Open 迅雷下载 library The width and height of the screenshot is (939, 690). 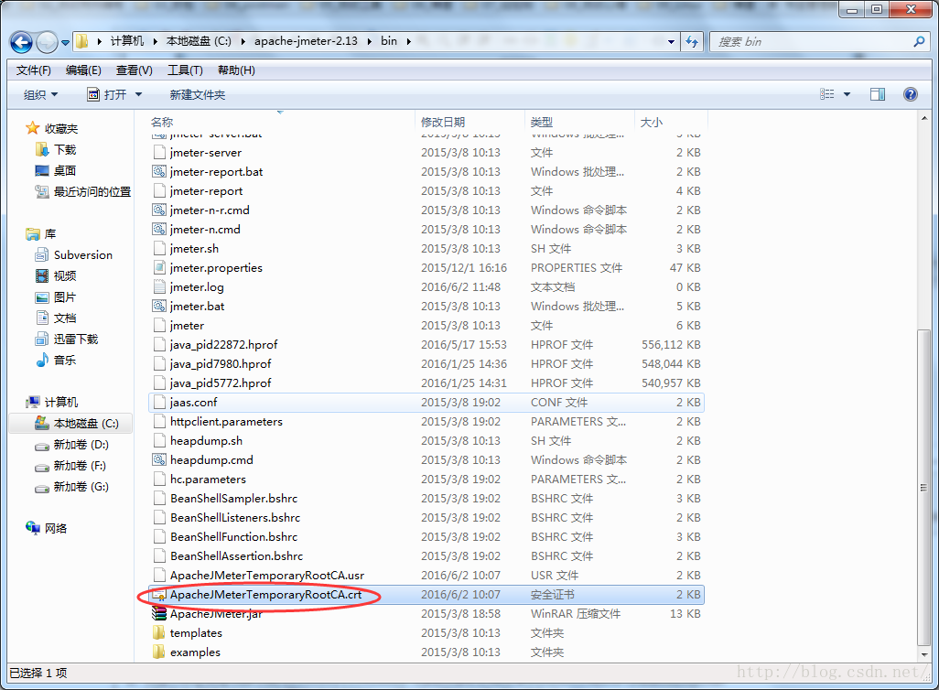pos(75,339)
